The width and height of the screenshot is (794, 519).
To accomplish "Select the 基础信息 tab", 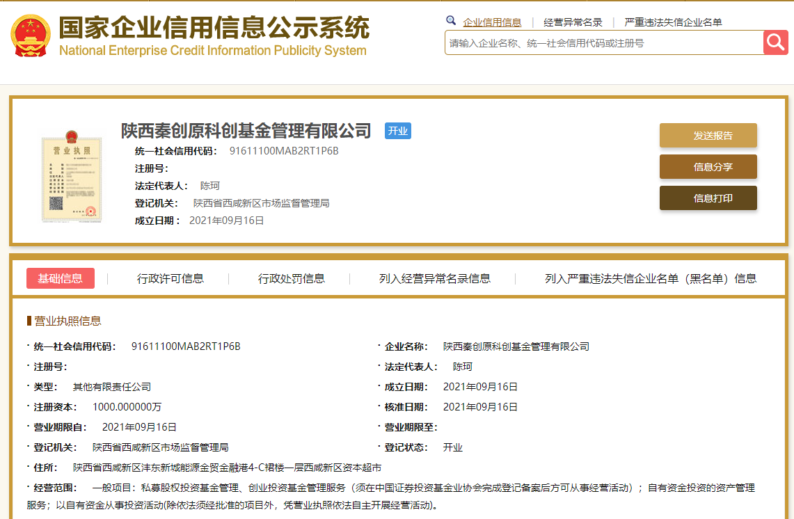I will coord(61,278).
